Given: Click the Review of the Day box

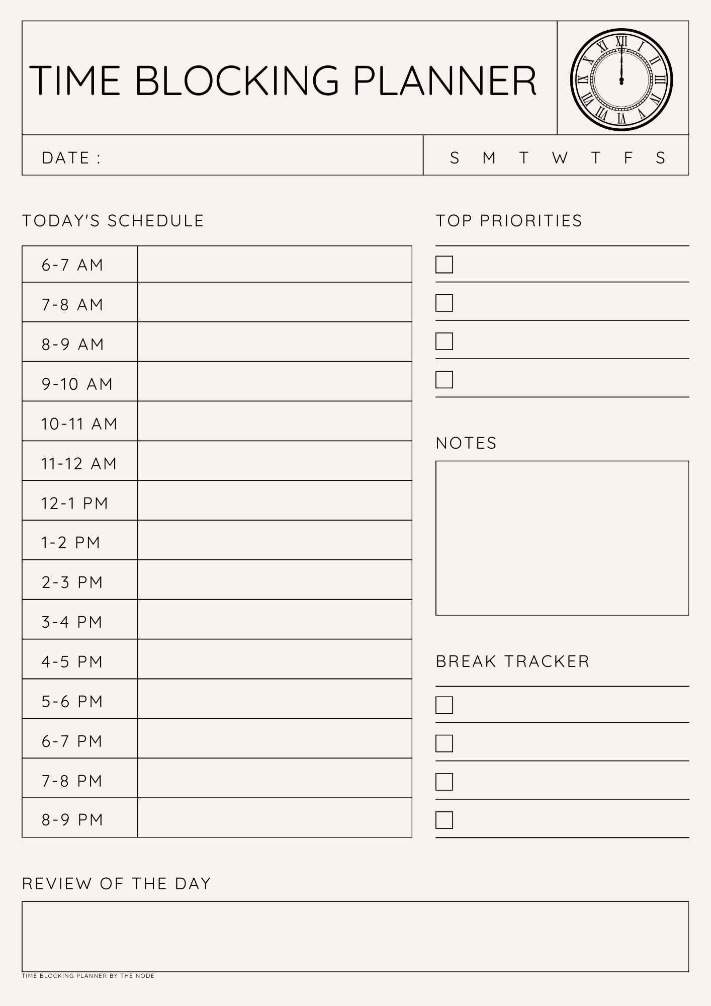Looking at the screenshot, I should click(355, 936).
